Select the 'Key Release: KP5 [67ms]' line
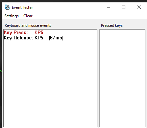Screen dimensions: 147x128 point(33,38)
